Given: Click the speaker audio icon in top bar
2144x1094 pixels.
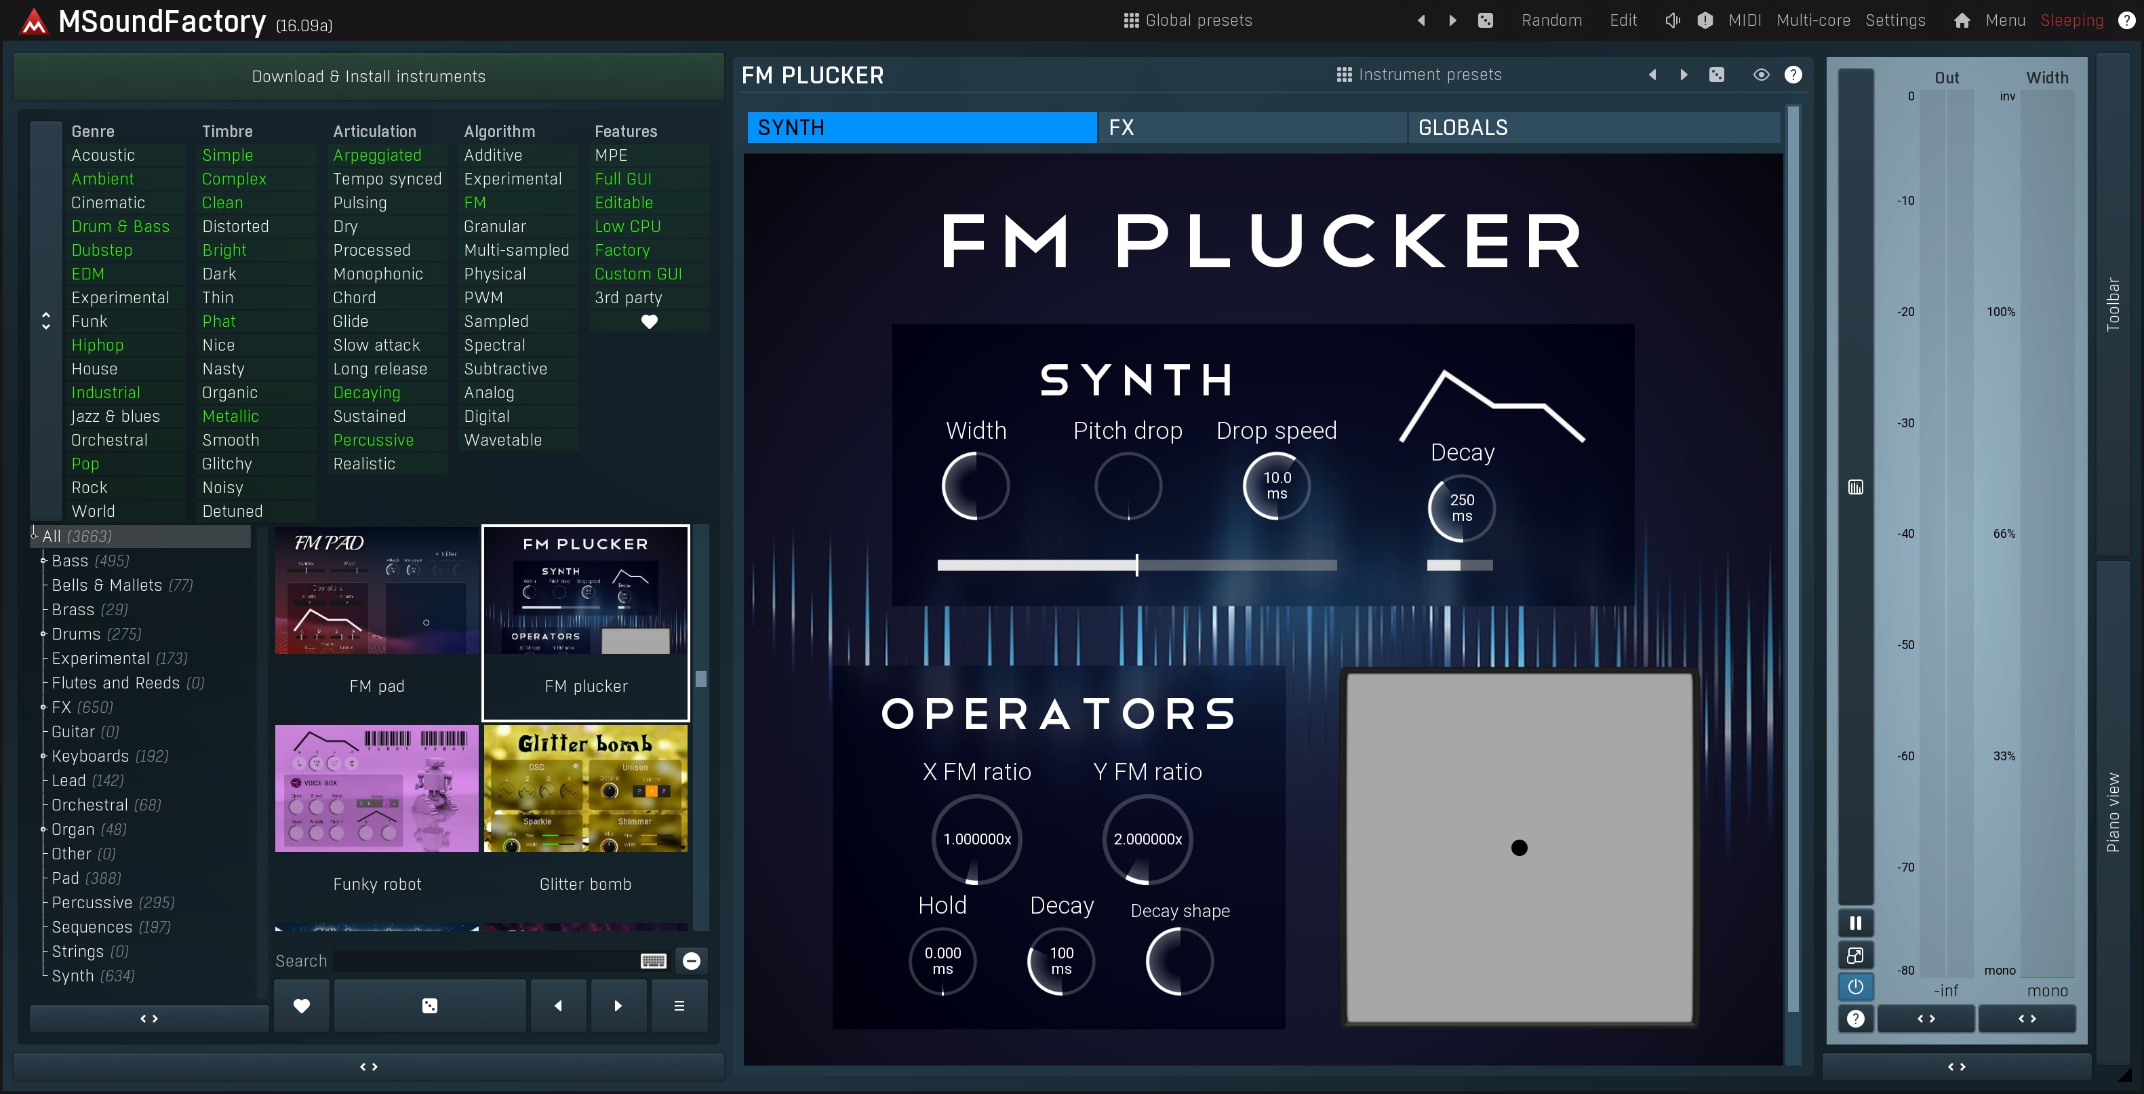Looking at the screenshot, I should tap(1672, 21).
